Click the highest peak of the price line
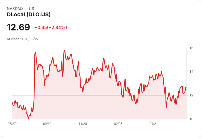Image resolution: width=201 pixels, height=138 pixels. click(65, 50)
